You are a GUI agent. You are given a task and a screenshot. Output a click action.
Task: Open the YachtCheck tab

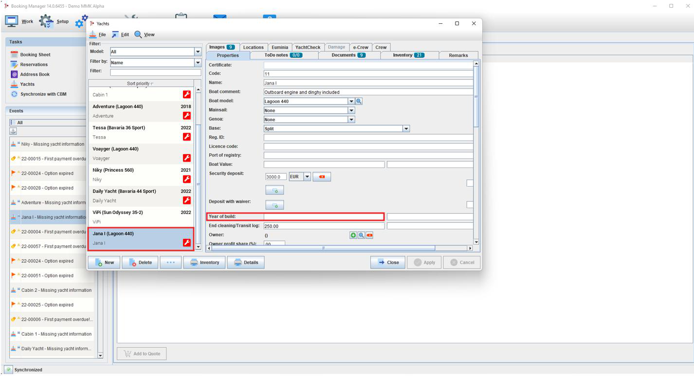coord(308,47)
